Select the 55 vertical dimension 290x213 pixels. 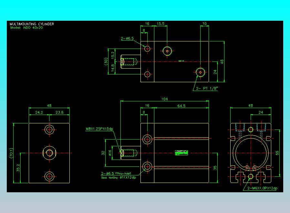[277, 153]
